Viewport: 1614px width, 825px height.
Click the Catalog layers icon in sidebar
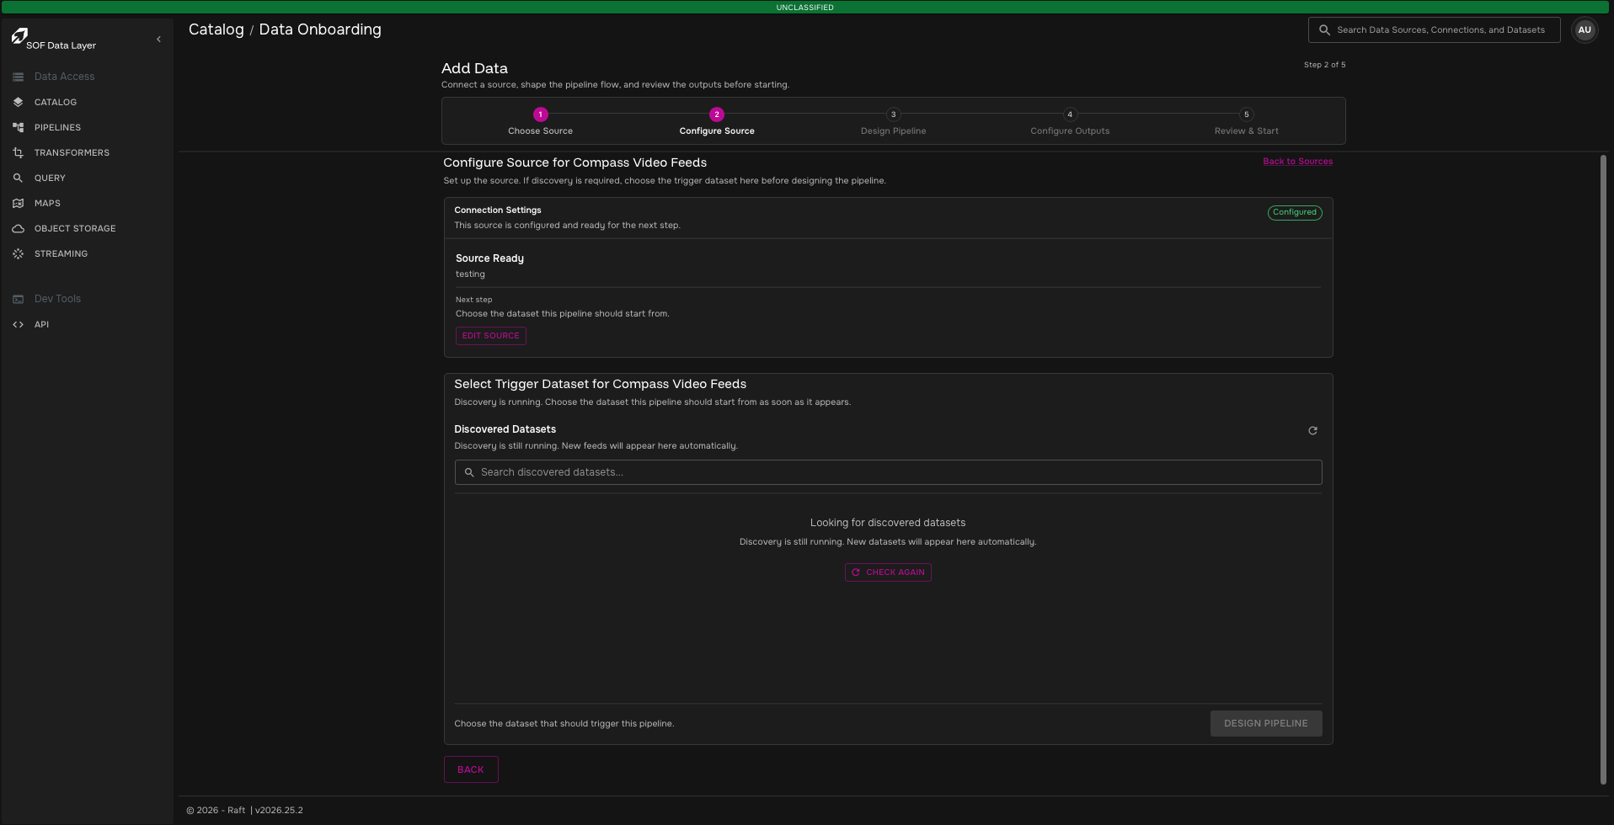18,102
